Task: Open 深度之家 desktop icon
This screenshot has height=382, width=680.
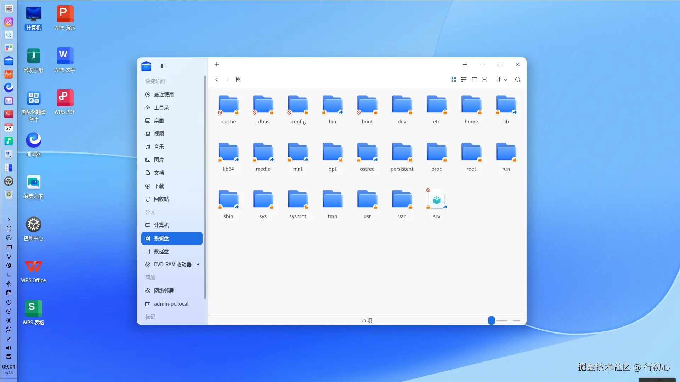Action: pyautogui.click(x=34, y=187)
